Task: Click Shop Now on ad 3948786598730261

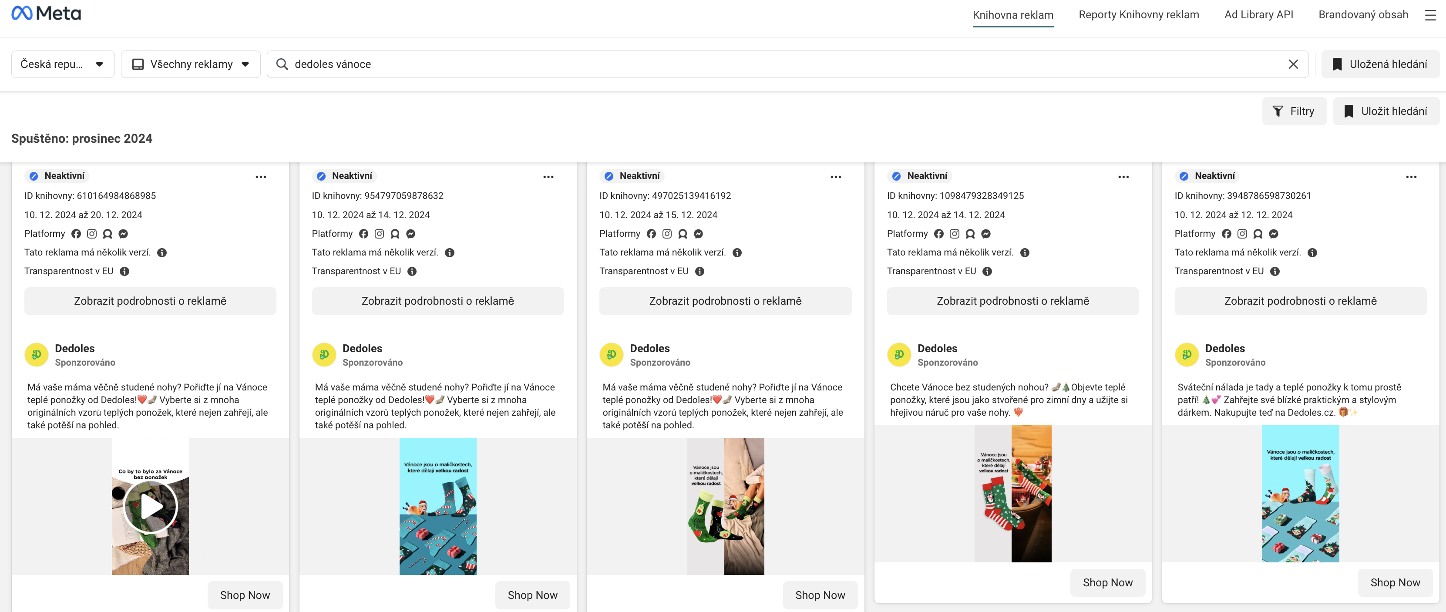Action: (x=1395, y=583)
